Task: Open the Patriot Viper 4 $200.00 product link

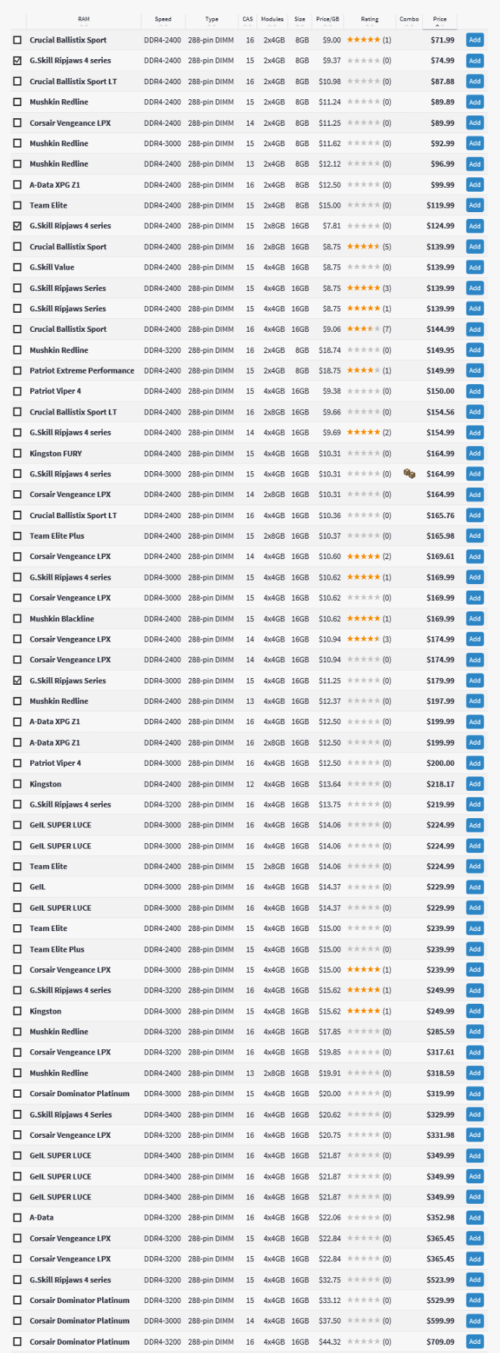Action: click(x=55, y=763)
